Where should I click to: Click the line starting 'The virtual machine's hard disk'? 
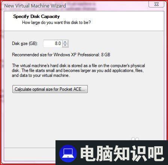(x=78, y=66)
